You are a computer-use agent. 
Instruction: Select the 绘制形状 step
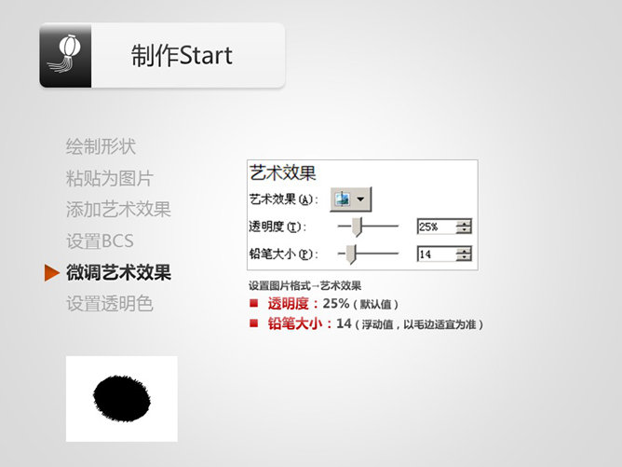coord(101,146)
